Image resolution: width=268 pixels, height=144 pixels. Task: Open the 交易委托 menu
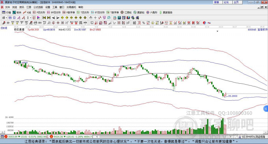coord(71,7)
